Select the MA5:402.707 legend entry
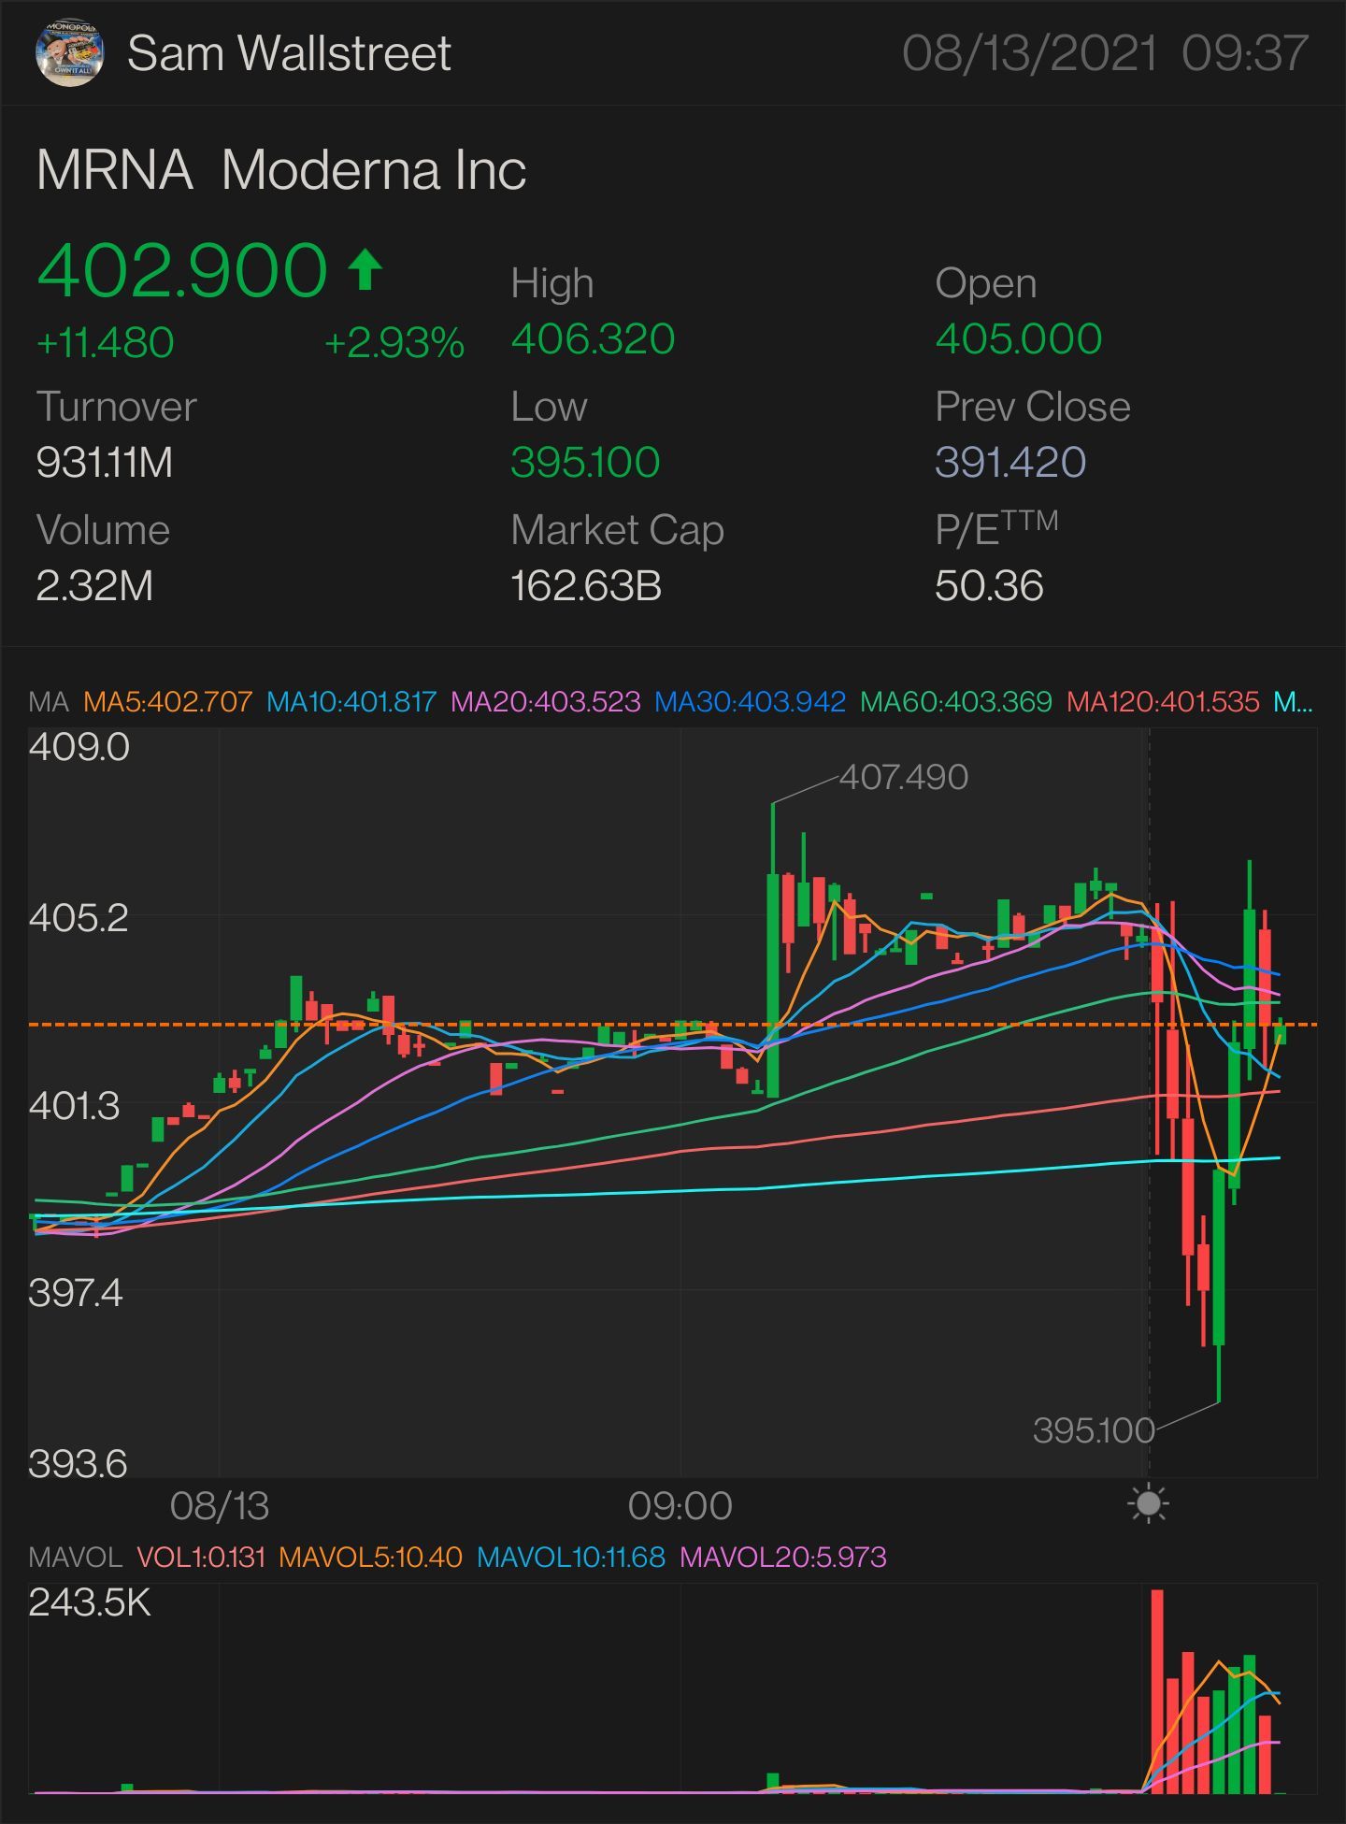 pyautogui.click(x=168, y=701)
